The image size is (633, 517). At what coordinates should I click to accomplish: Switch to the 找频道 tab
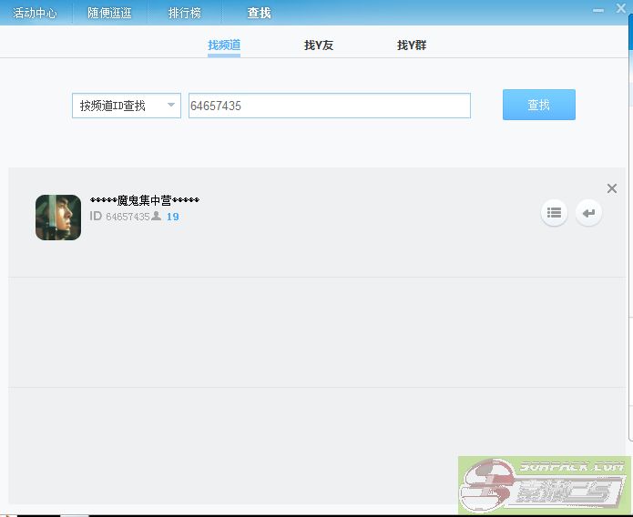point(224,45)
